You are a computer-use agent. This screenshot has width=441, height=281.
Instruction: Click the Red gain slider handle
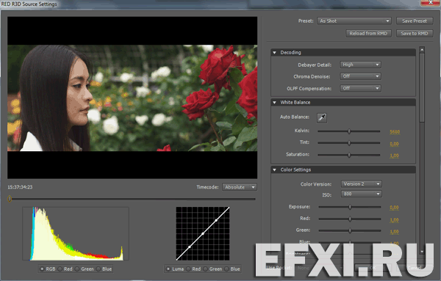click(x=350, y=219)
